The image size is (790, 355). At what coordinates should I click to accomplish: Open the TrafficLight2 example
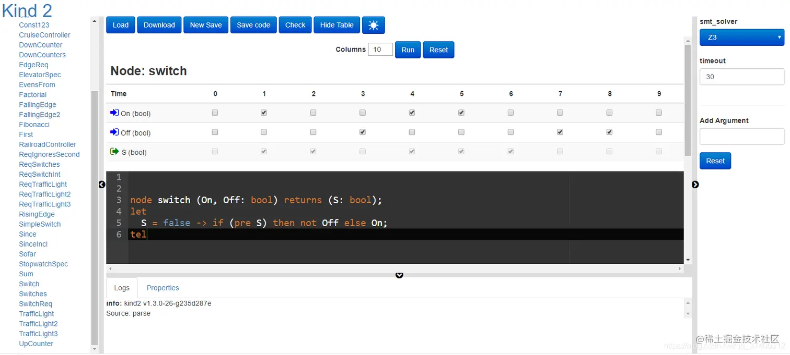coord(39,324)
